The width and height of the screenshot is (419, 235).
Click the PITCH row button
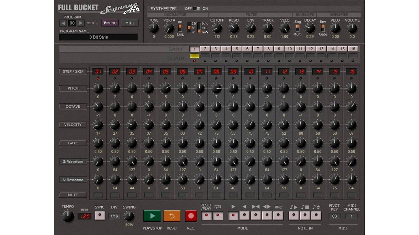(x=73, y=88)
